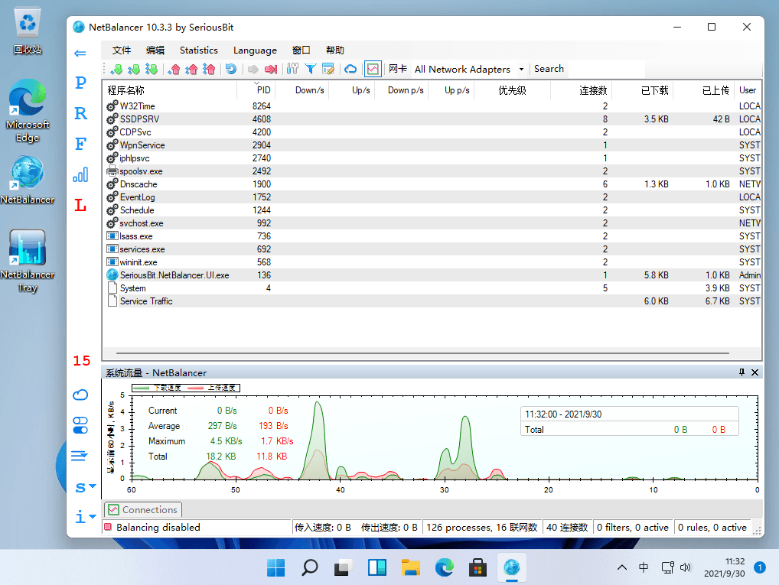Click the back arrow in left sidebar
Image resolution: width=779 pixels, height=585 pixels.
point(80,53)
